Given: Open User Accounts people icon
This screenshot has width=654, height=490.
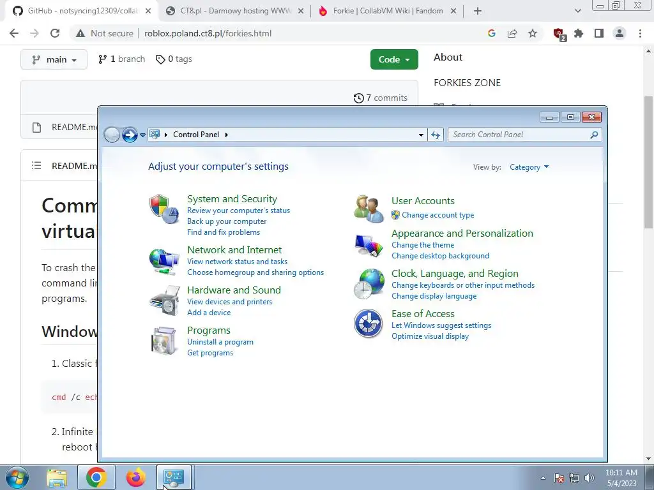Looking at the screenshot, I should tap(369, 209).
